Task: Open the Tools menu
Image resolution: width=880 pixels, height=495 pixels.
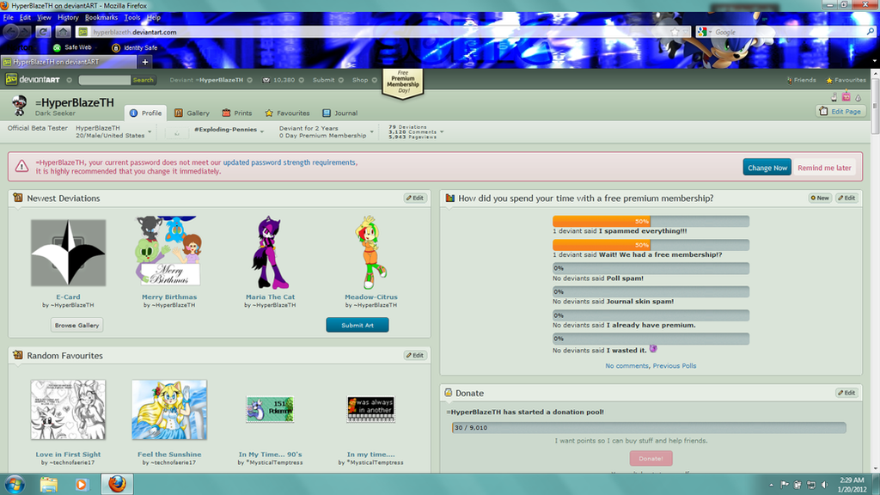Action: pos(131,18)
